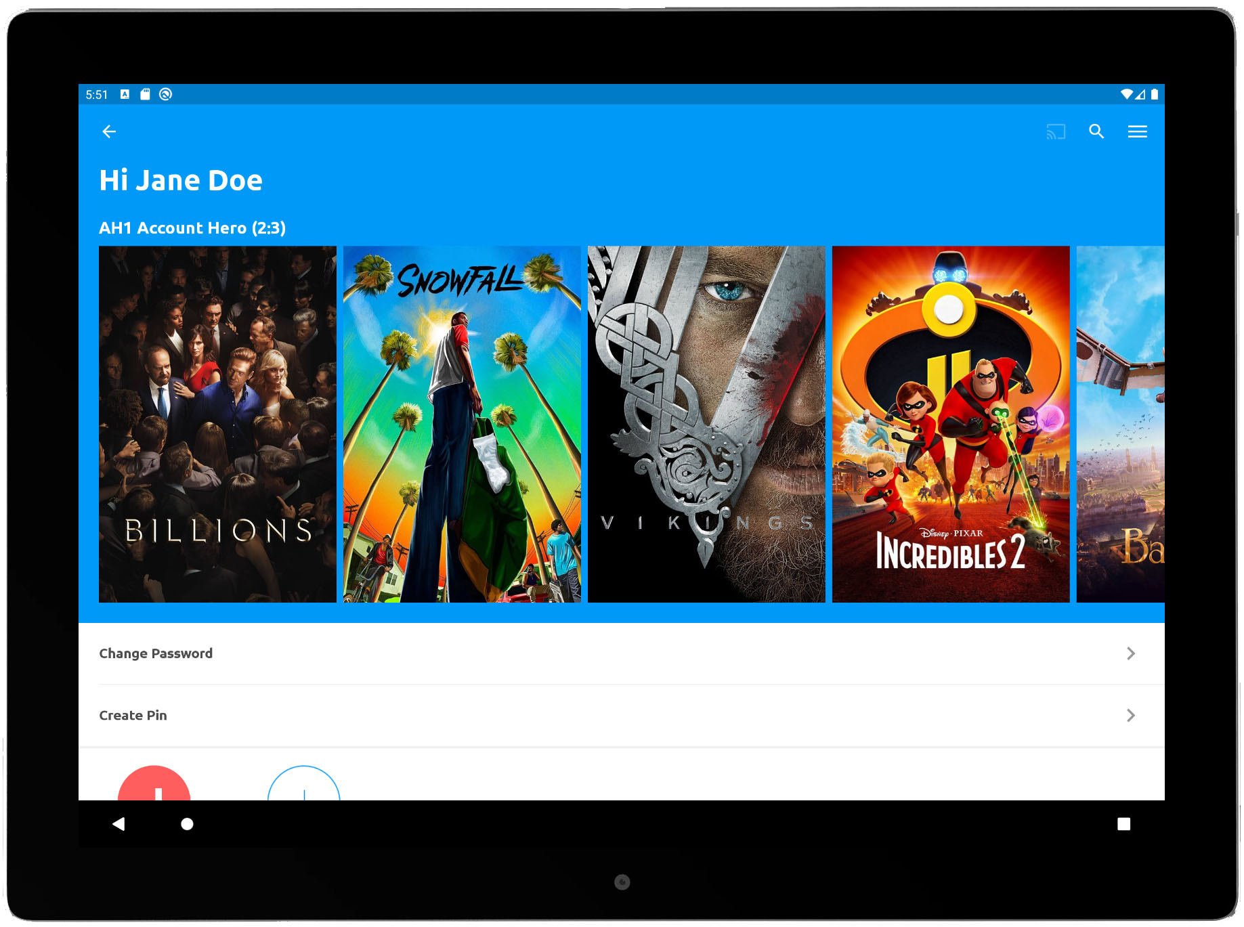Tap the battery status icon
1244x927 pixels.
1155,94
